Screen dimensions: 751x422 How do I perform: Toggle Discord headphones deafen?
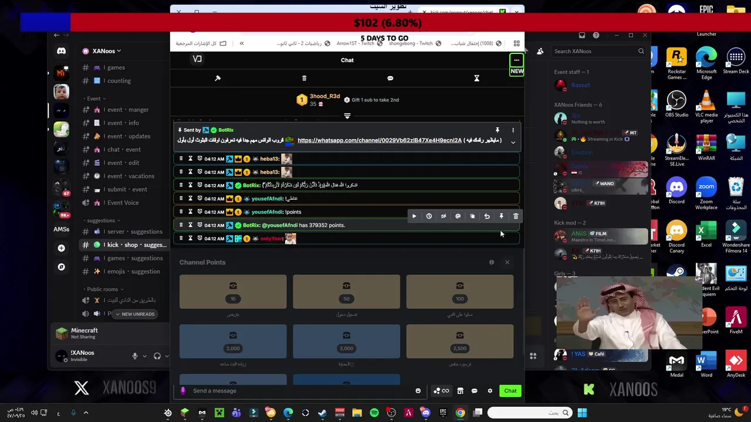(157, 356)
